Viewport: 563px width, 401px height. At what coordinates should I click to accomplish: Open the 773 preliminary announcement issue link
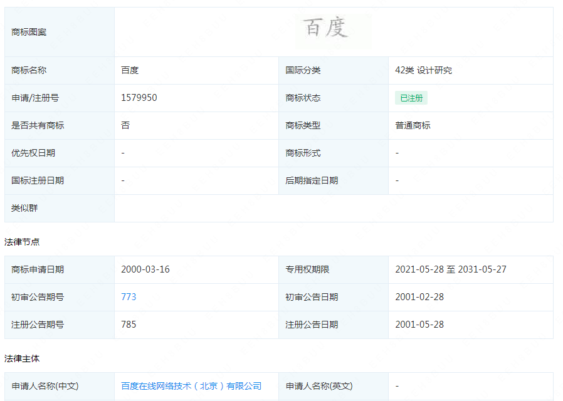coord(129,297)
